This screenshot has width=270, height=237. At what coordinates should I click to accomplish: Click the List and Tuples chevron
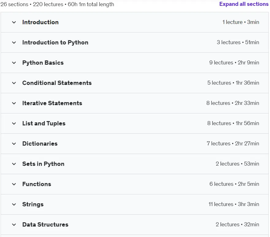pyautogui.click(x=14, y=124)
